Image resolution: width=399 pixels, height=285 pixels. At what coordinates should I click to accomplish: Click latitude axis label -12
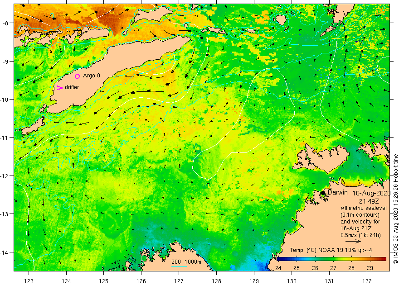(x=5, y=176)
